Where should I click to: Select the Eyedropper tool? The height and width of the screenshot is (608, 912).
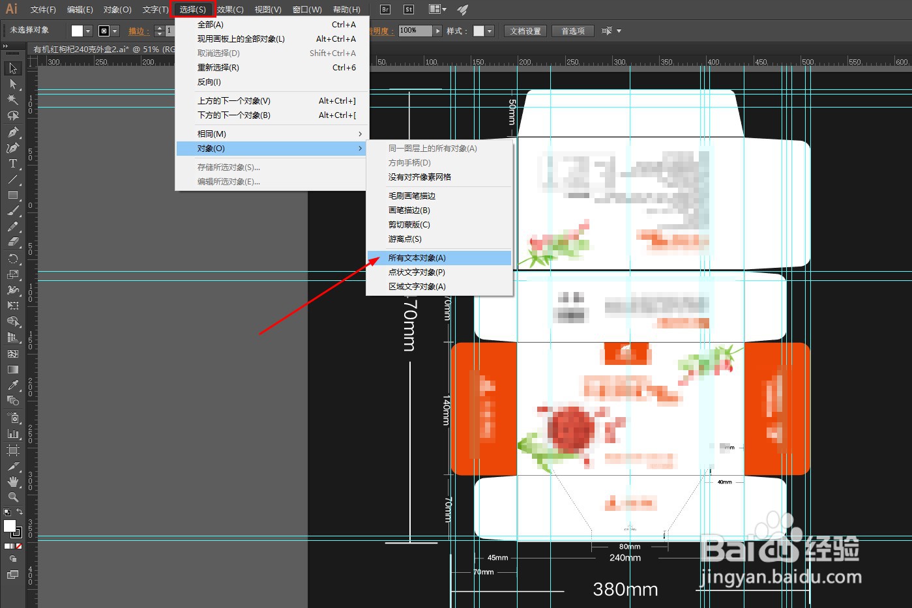tap(13, 385)
